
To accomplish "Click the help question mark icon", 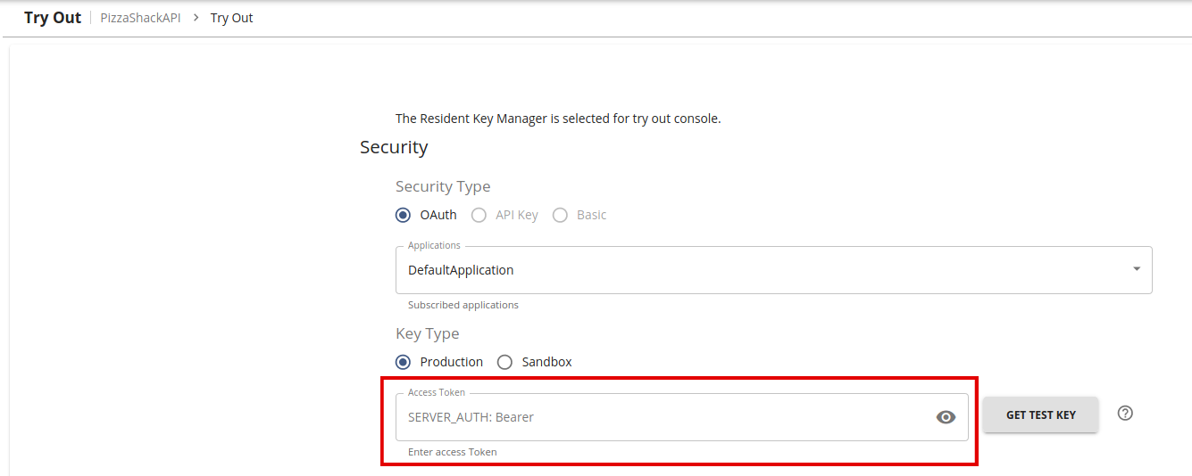I will (x=1125, y=414).
